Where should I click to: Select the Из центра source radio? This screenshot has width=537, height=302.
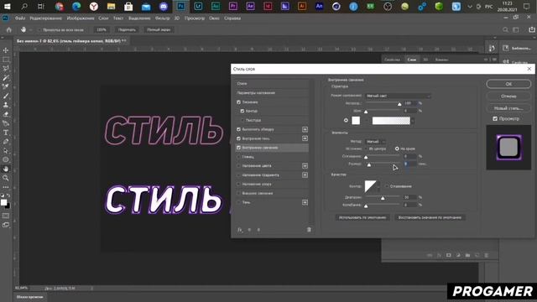click(x=366, y=148)
